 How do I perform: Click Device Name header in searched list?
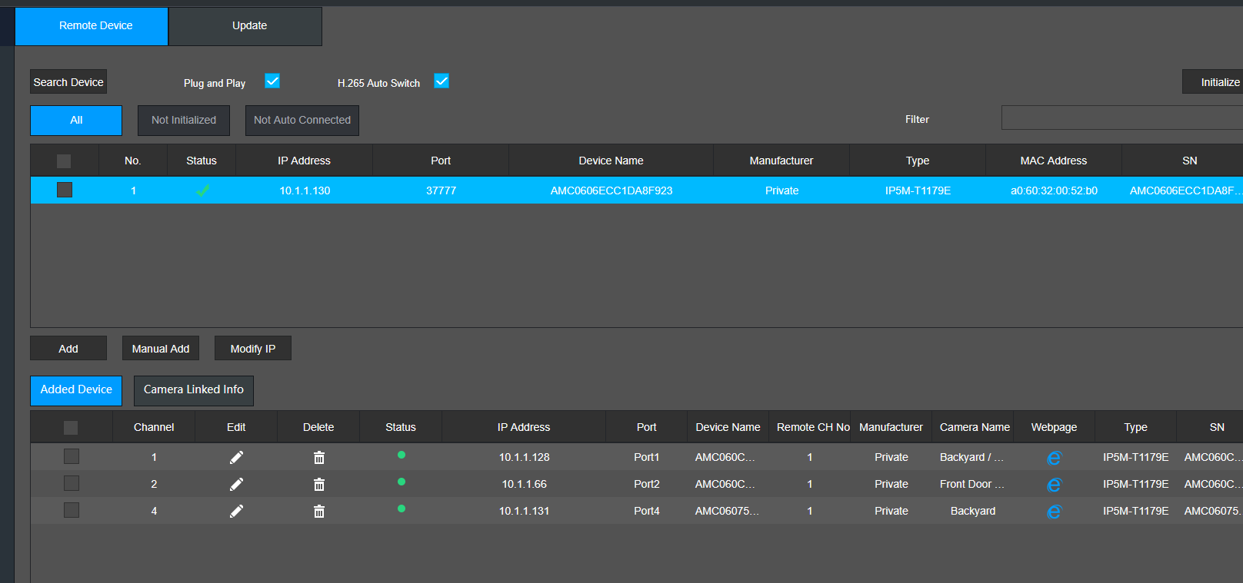[611, 161]
